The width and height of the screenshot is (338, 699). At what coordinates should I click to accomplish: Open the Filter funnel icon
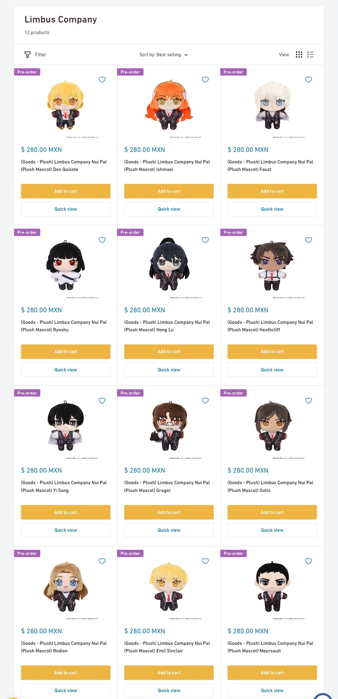point(28,55)
